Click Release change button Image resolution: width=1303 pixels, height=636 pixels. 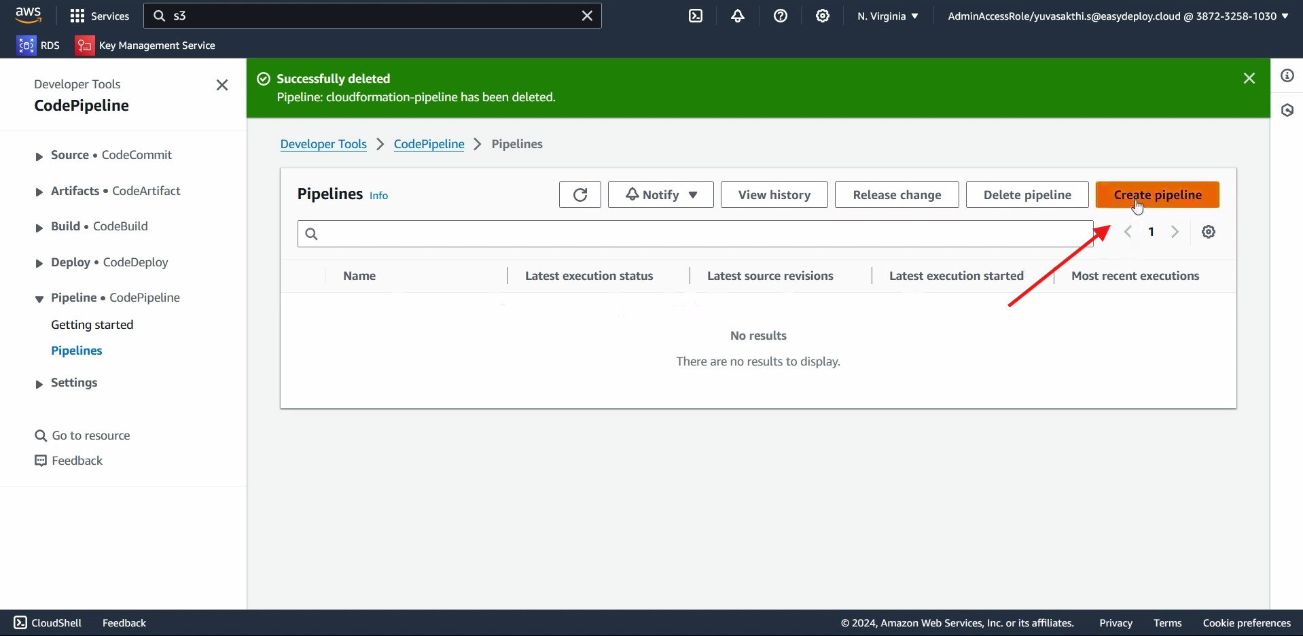(897, 195)
